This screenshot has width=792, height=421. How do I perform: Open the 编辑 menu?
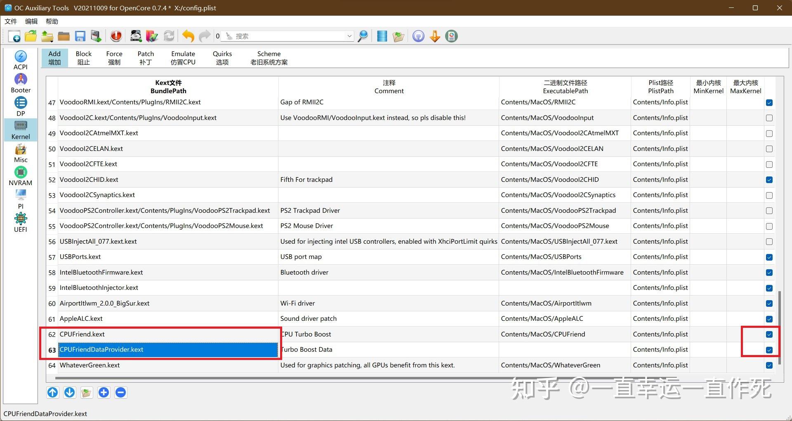[x=31, y=21]
